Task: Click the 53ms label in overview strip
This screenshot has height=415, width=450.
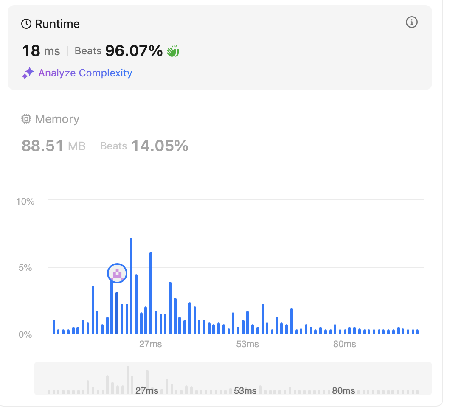Action: pos(245,390)
